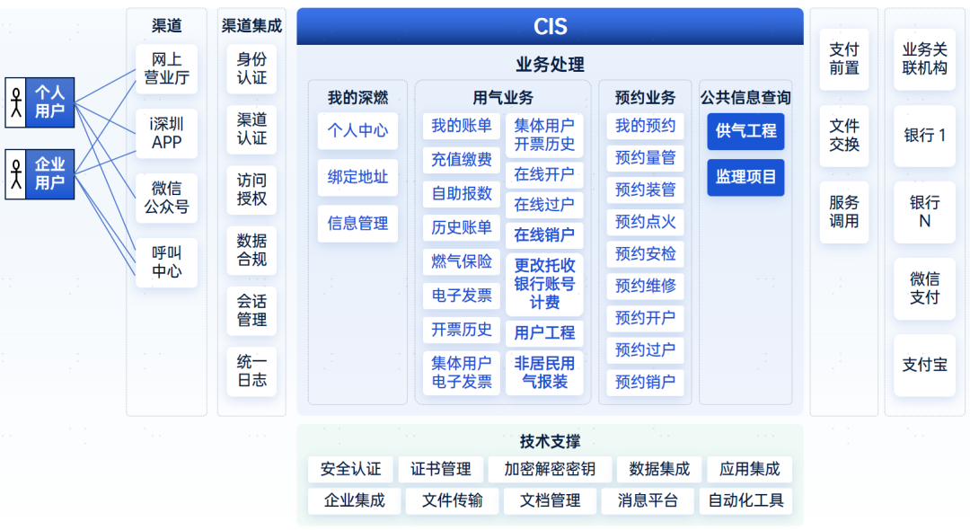Select 统一日志 box
970x530 pixels.
point(251,371)
